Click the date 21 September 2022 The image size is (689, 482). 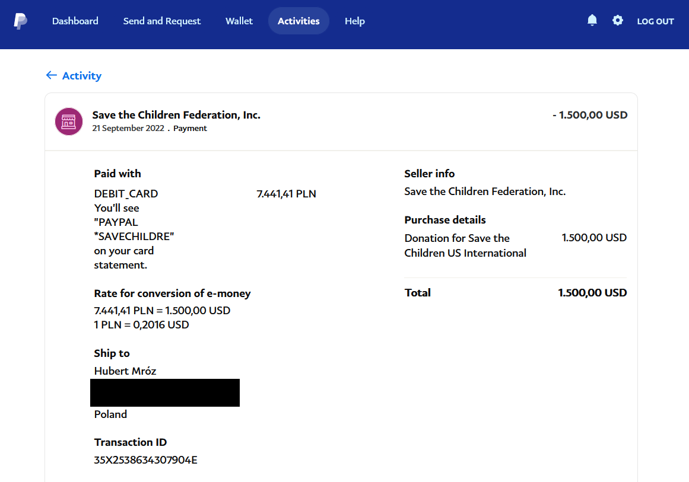(128, 128)
